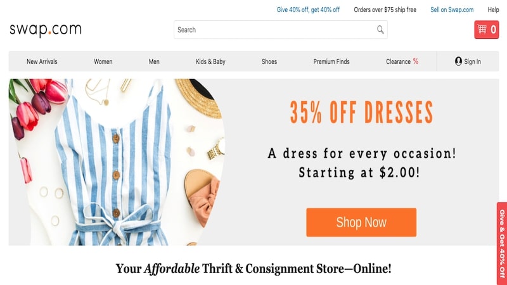Open Give 40% off, get 40% off link

308,9
